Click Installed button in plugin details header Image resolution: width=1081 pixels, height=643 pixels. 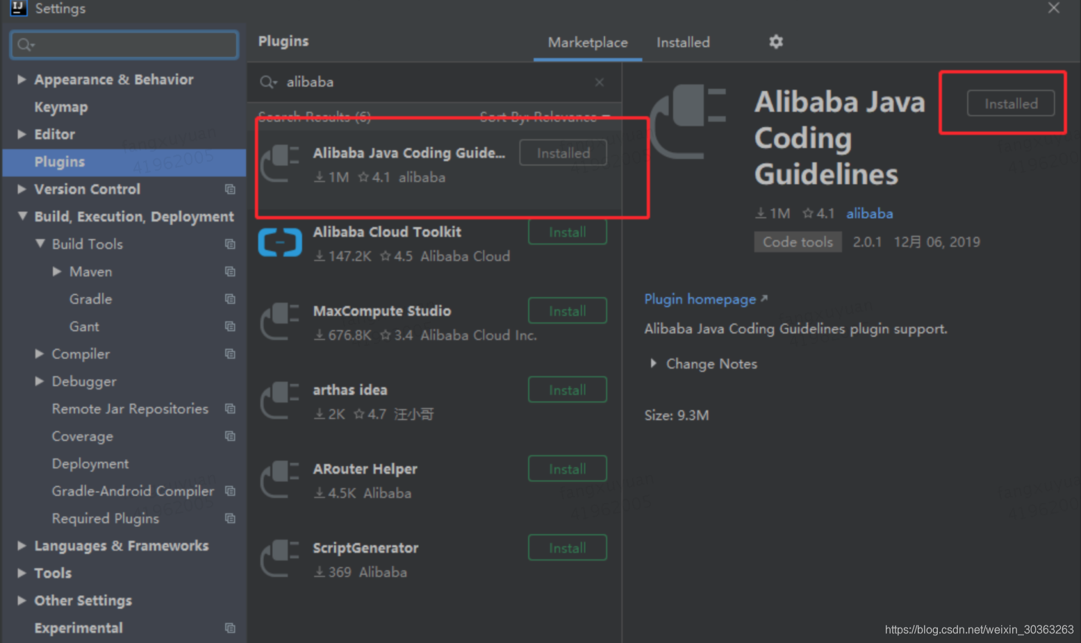pos(1011,103)
